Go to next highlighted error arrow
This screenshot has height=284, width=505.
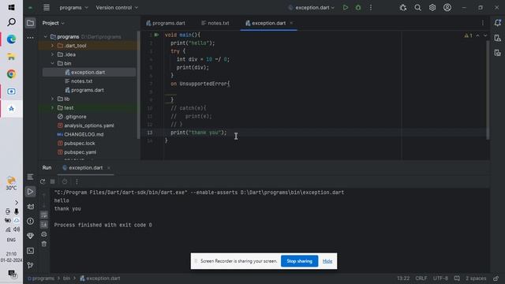pos(485,35)
